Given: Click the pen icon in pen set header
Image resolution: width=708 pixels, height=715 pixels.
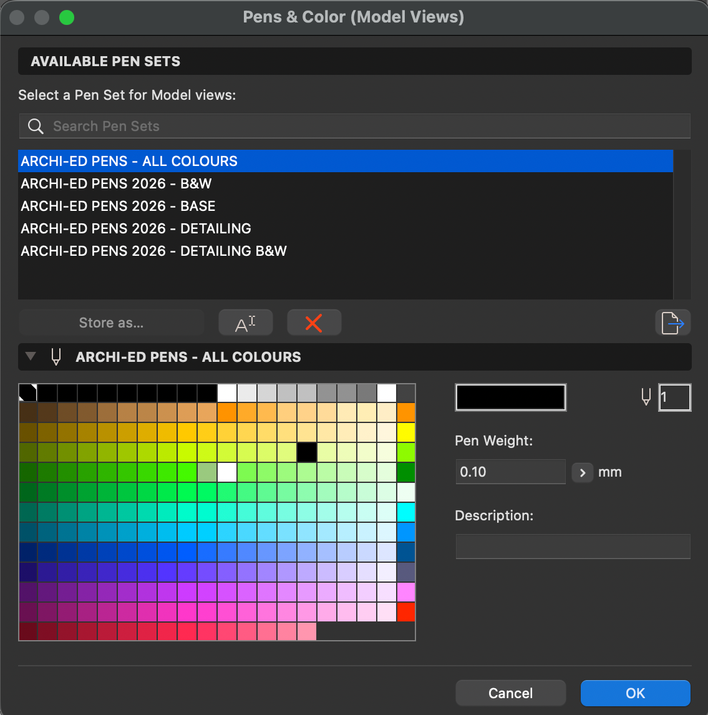Looking at the screenshot, I should tap(56, 357).
